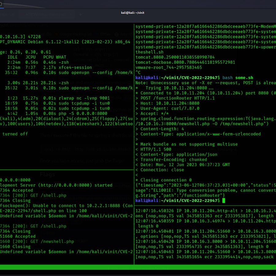
Task: Click the 'Date: Mon, 12 Jun 2023' line
Action: (x=183, y=165)
